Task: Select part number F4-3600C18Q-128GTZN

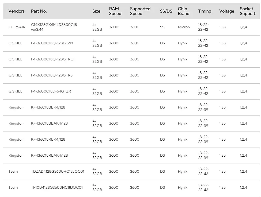Action: (52, 43)
